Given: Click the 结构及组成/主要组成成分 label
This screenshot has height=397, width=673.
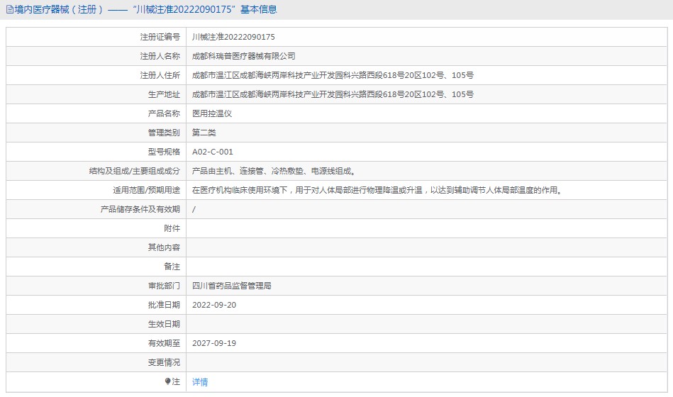Looking at the screenshot, I should click(134, 171).
